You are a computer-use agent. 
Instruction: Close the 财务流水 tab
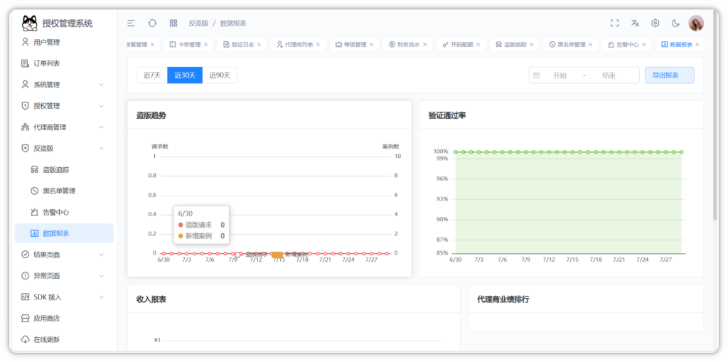(425, 45)
